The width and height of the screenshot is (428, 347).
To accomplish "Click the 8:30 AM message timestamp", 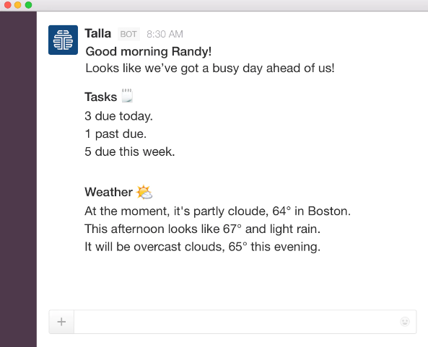I will (165, 34).
